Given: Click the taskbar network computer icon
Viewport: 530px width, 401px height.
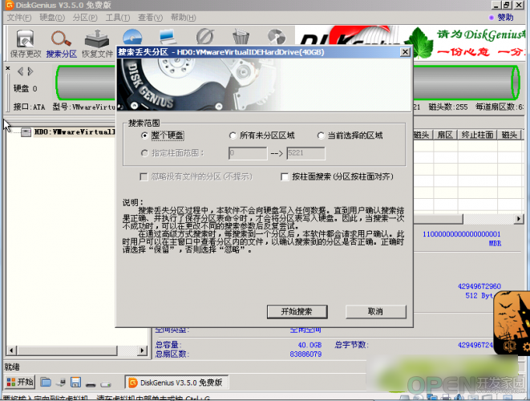Looking at the screenshot, I should click(61, 383).
